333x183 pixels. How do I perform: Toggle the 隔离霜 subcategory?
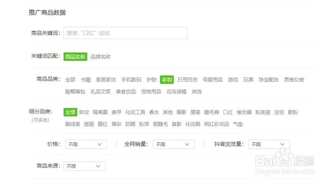pos(100,112)
